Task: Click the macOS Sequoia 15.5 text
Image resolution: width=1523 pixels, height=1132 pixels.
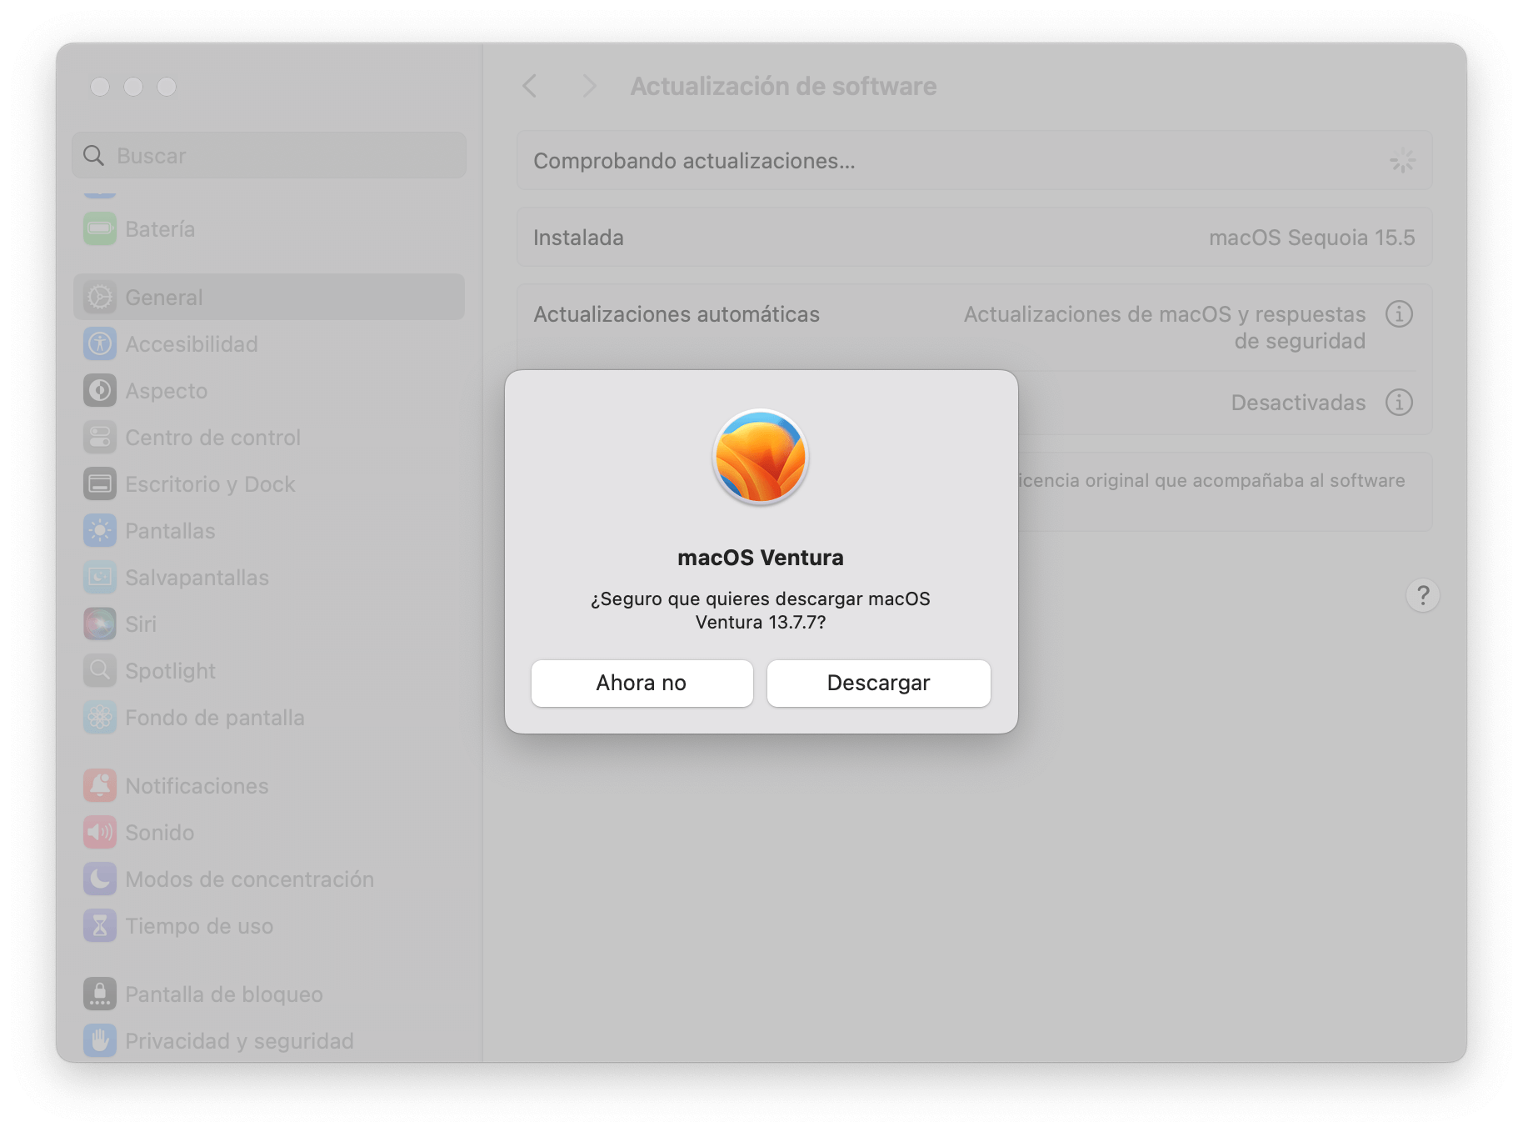Action: (1312, 238)
